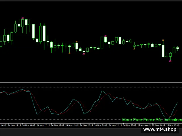Click the large white bearish candle at 25 Nov 01:15

click(x=163, y=51)
